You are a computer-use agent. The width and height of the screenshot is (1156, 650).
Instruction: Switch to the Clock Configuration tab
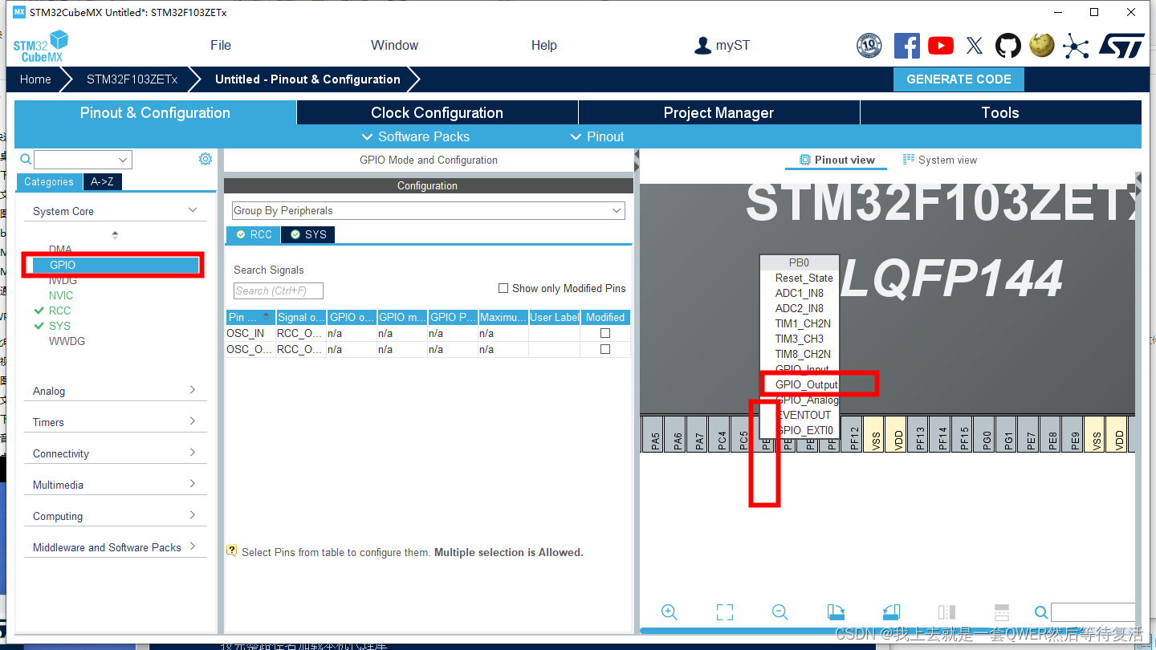click(x=438, y=112)
